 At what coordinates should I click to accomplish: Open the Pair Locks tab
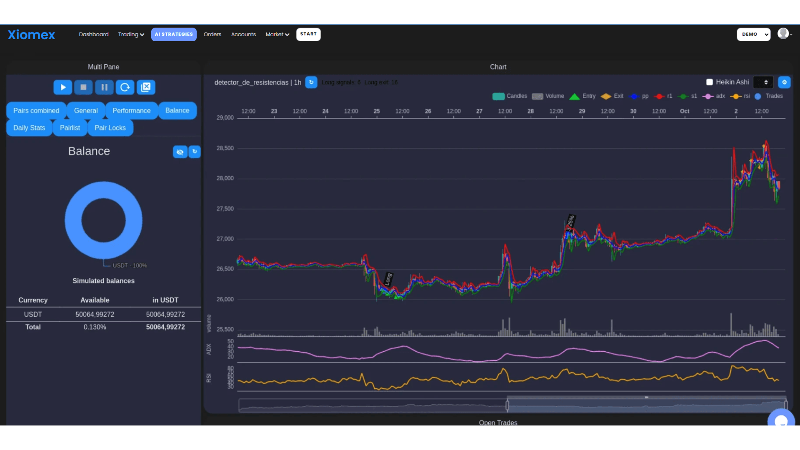pyautogui.click(x=110, y=128)
